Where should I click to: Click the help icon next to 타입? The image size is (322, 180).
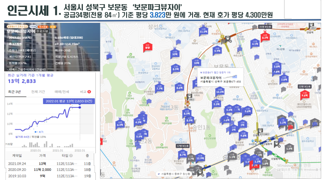tap(71, 155)
